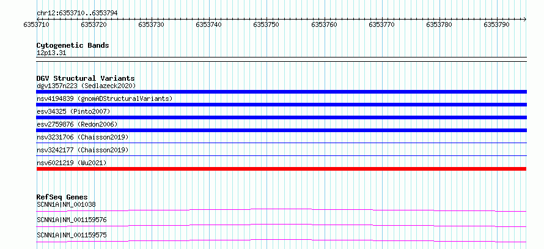The height and width of the screenshot is (249, 544).
Task: Click the blue bar under esv34325
Action: click(281, 117)
